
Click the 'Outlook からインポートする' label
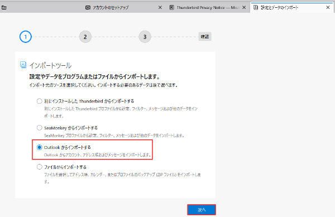click(x=68, y=147)
